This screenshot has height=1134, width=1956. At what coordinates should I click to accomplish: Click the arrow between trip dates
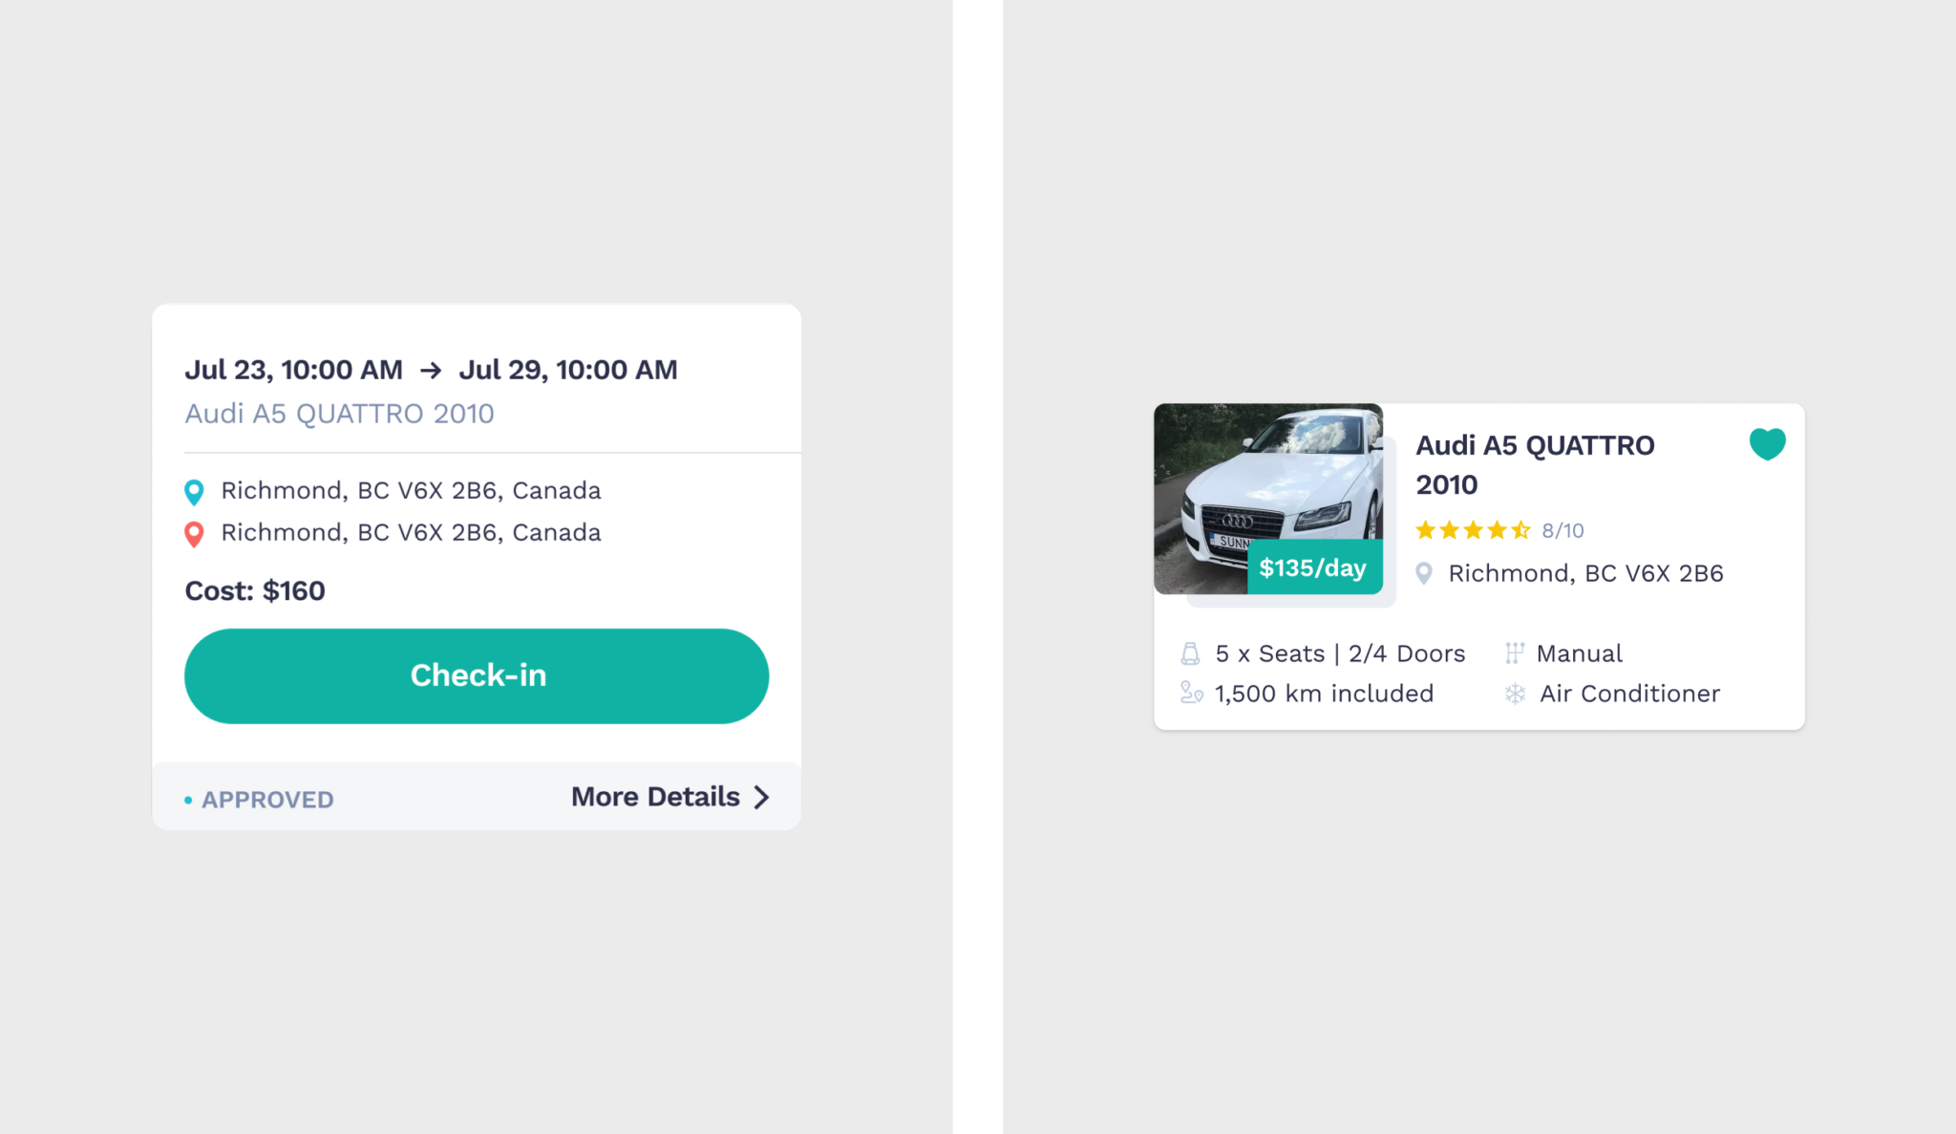[x=431, y=371]
